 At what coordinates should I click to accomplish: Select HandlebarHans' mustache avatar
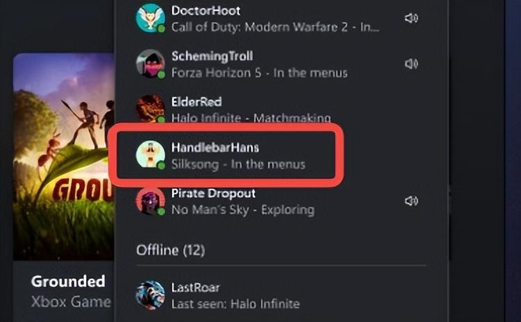(150, 155)
